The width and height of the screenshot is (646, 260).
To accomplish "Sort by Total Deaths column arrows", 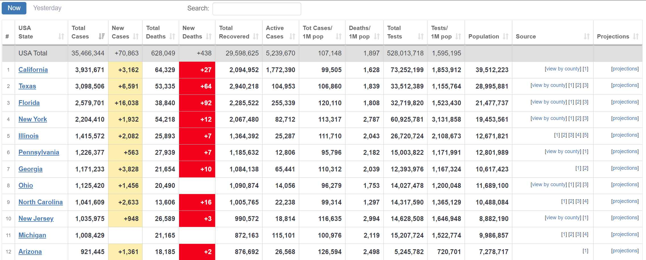I will (172, 36).
